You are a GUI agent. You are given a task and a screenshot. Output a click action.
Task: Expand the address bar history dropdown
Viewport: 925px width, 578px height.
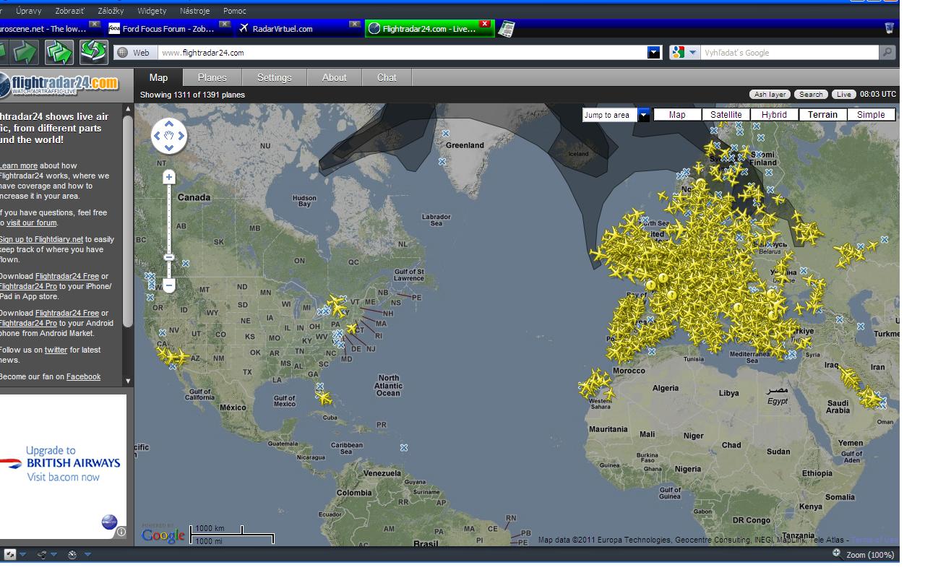tap(654, 52)
